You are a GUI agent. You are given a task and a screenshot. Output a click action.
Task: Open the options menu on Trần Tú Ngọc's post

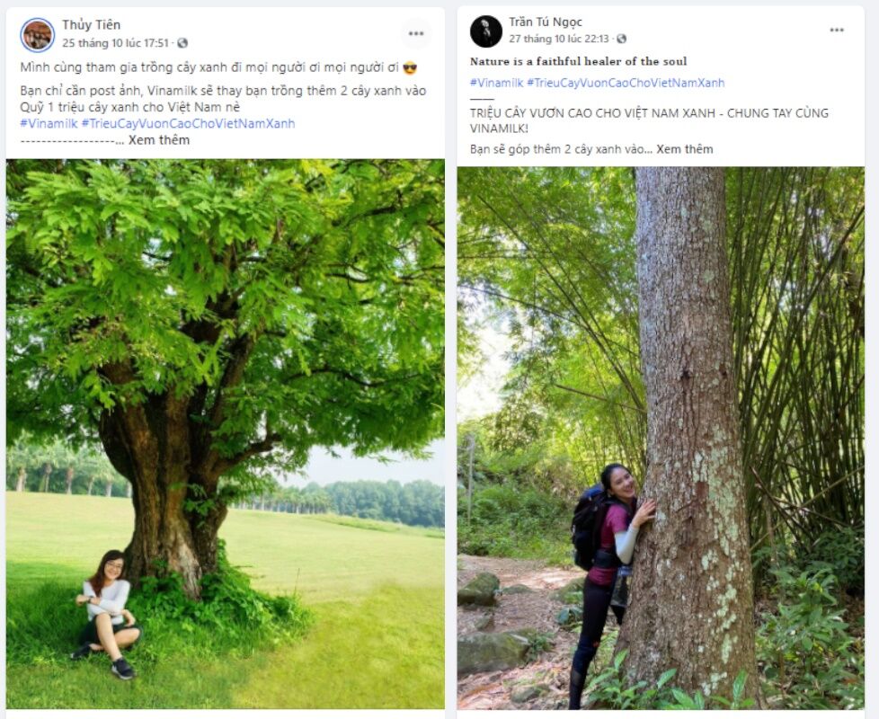[x=837, y=30]
